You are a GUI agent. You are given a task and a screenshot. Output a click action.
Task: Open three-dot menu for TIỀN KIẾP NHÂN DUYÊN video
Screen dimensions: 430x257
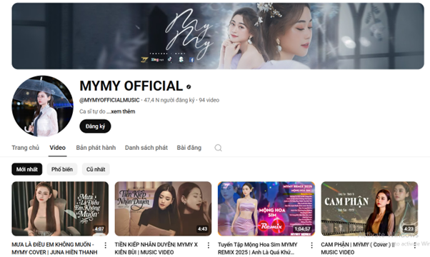point(209,245)
